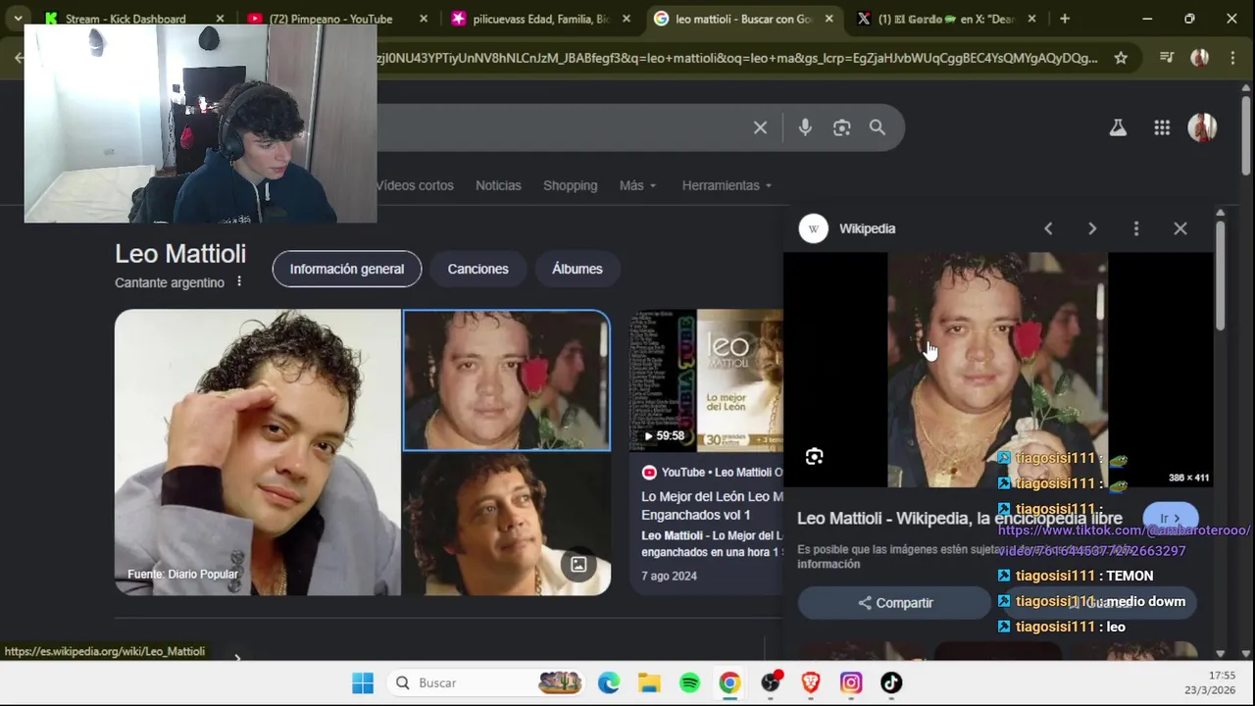
Task: Select the Álbumes chip
Action: (x=577, y=269)
